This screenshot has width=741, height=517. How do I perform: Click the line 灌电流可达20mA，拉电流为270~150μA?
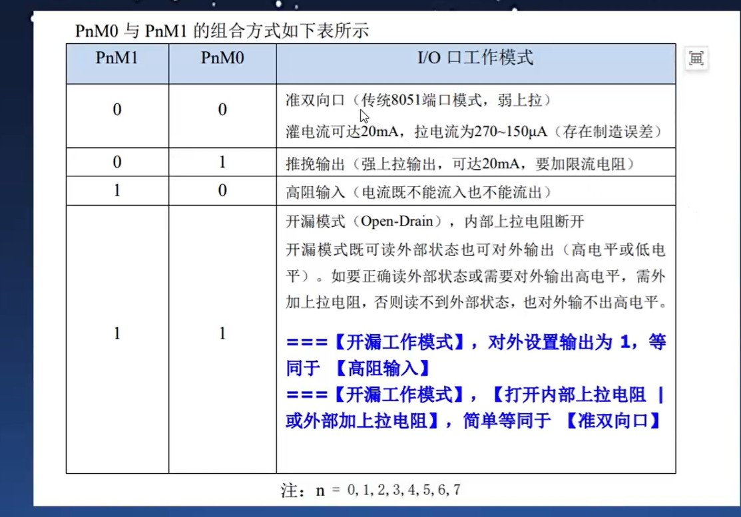pyautogui.click(x=416, y=131)
